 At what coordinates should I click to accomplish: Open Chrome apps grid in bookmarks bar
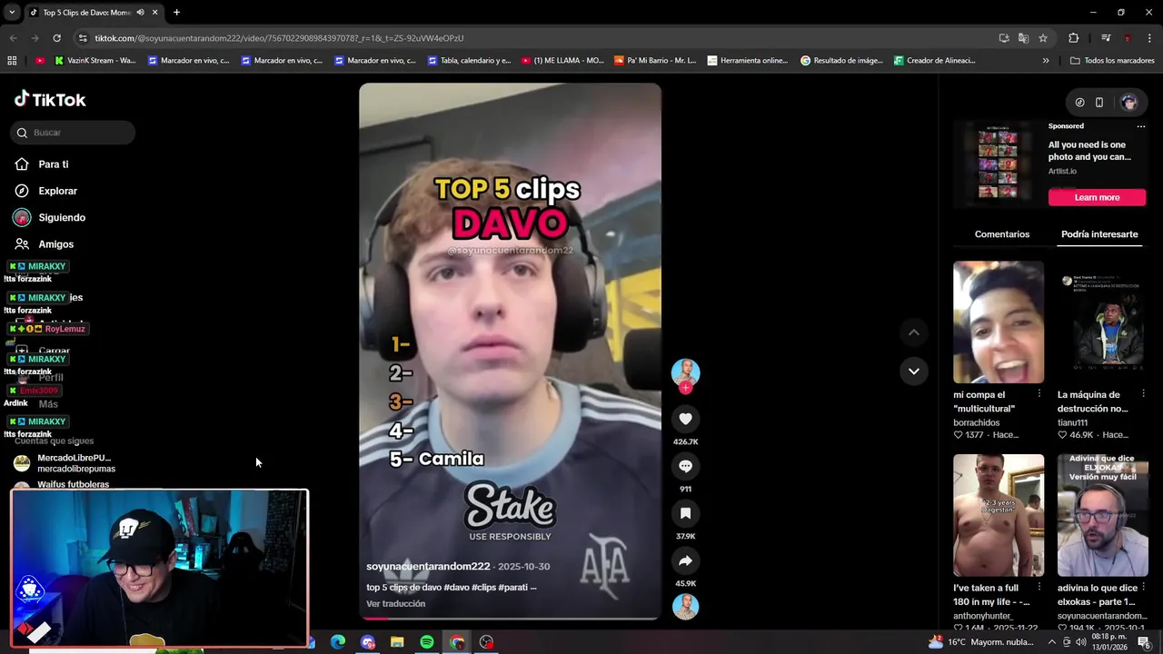[12, 61]
